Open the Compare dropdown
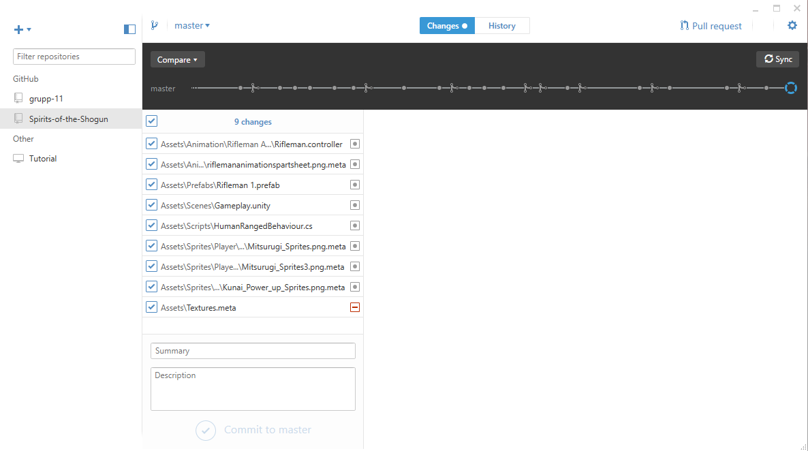Viewport: 808px width, 451px height. click(177, 59)
